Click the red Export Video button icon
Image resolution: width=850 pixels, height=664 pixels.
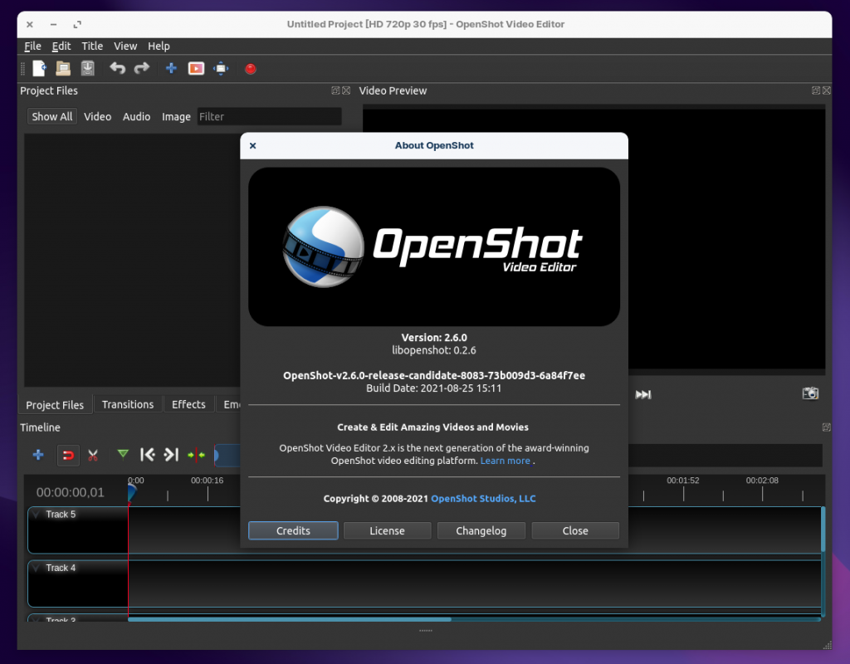250,69
